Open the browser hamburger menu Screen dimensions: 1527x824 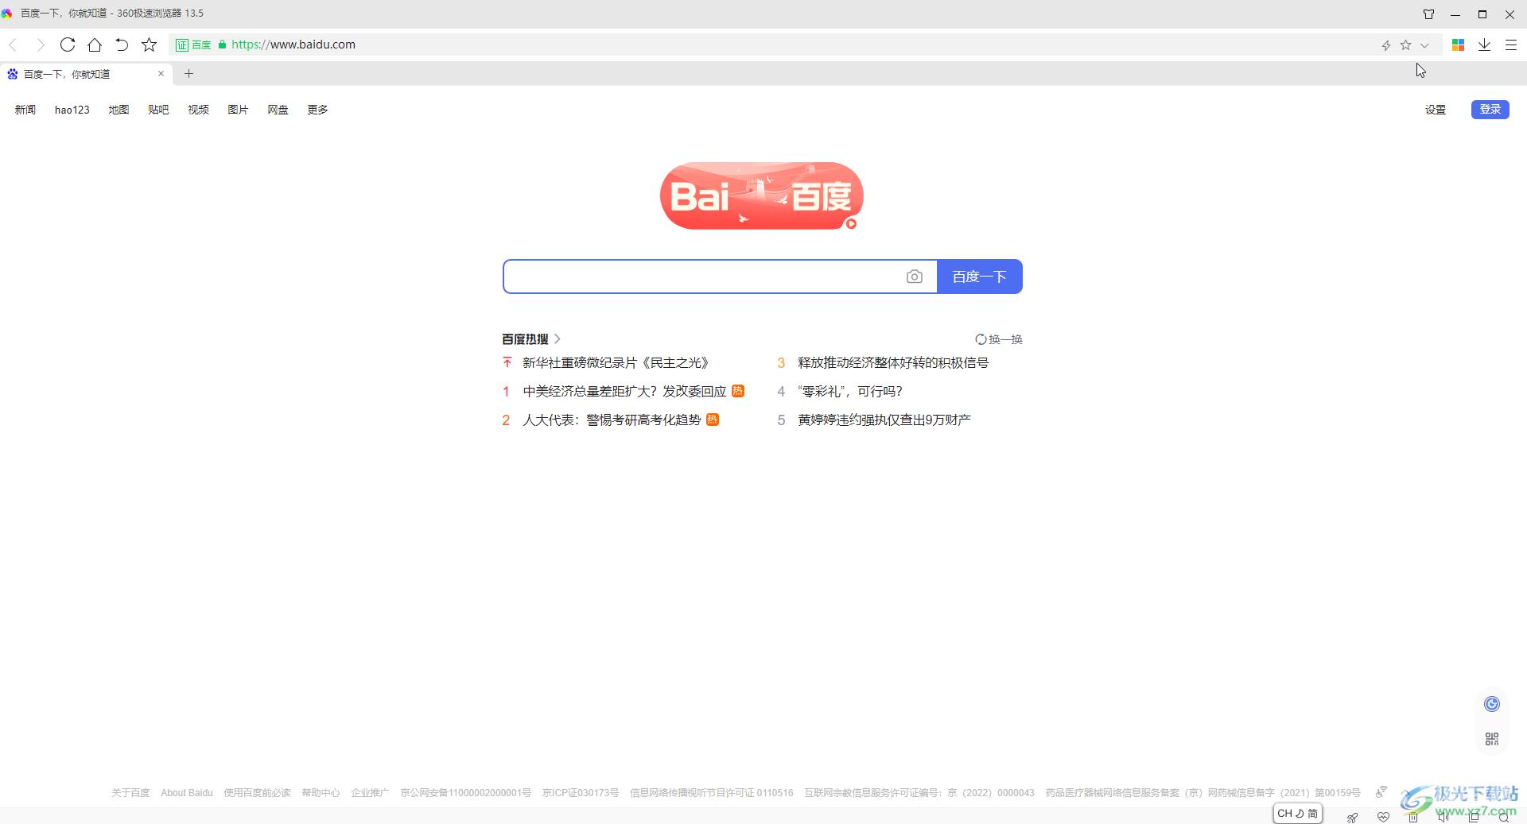point(1511,45)
